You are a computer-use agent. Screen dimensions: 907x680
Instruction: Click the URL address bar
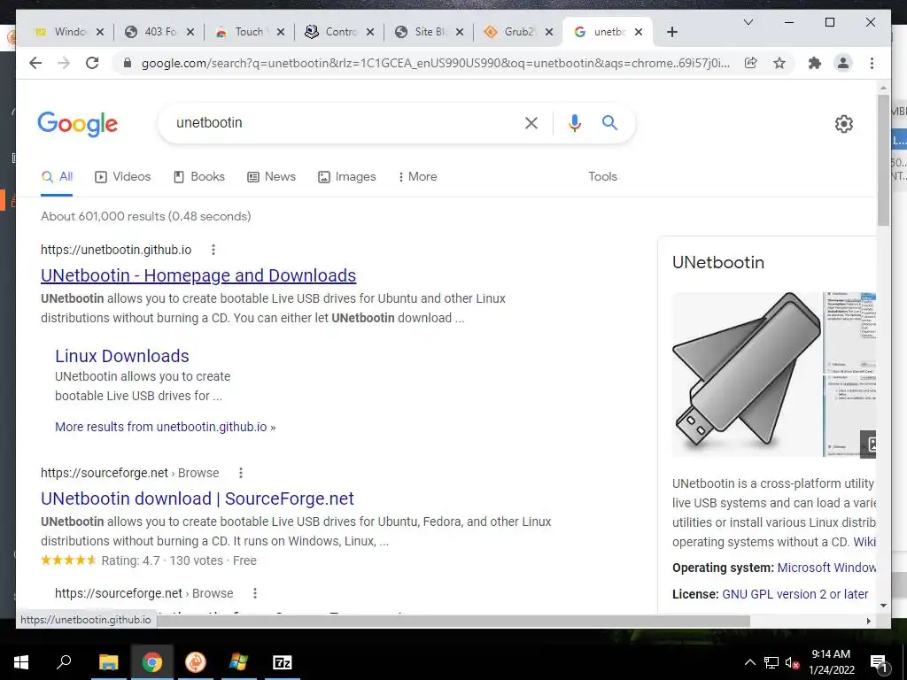(435, 63)
